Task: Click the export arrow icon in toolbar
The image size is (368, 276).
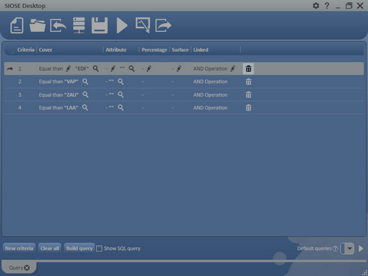Action: [x=163, y=25]
